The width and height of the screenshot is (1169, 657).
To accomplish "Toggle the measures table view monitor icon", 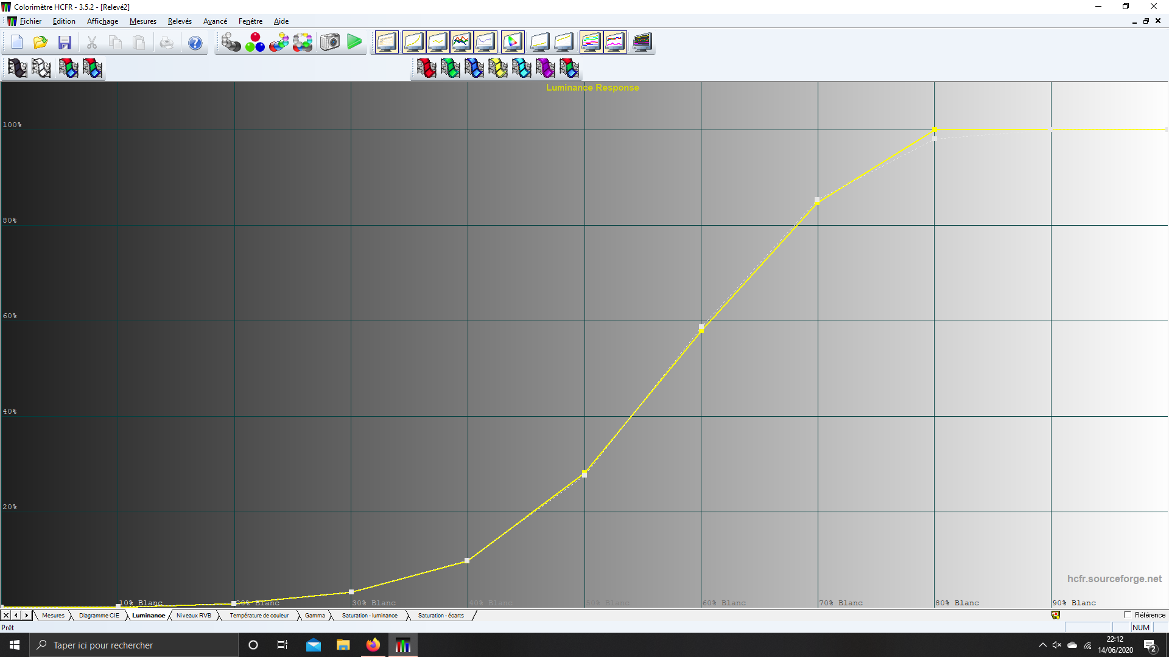I will [387, 42].
